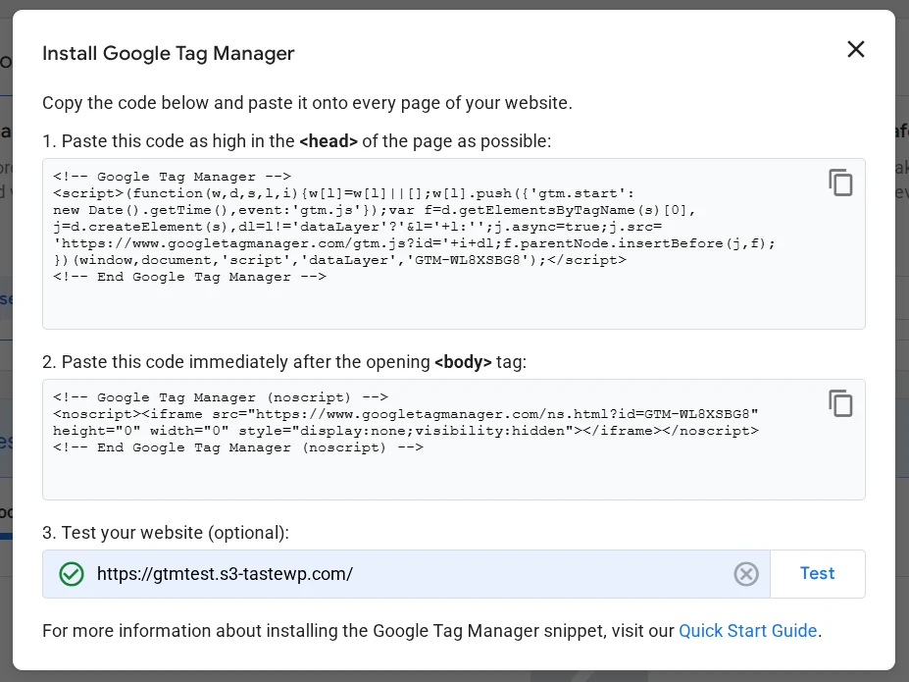Screen dimensions: 909x682
Task: Click the Test button
Action: click(818, 573)
